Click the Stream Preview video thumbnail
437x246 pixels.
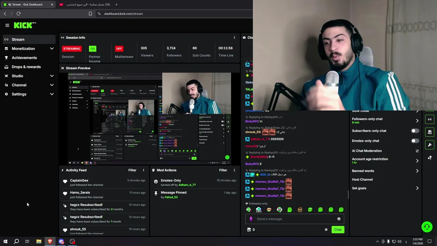[149, 119]
